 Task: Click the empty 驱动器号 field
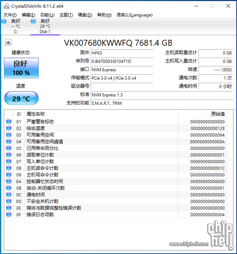(122, 86)
